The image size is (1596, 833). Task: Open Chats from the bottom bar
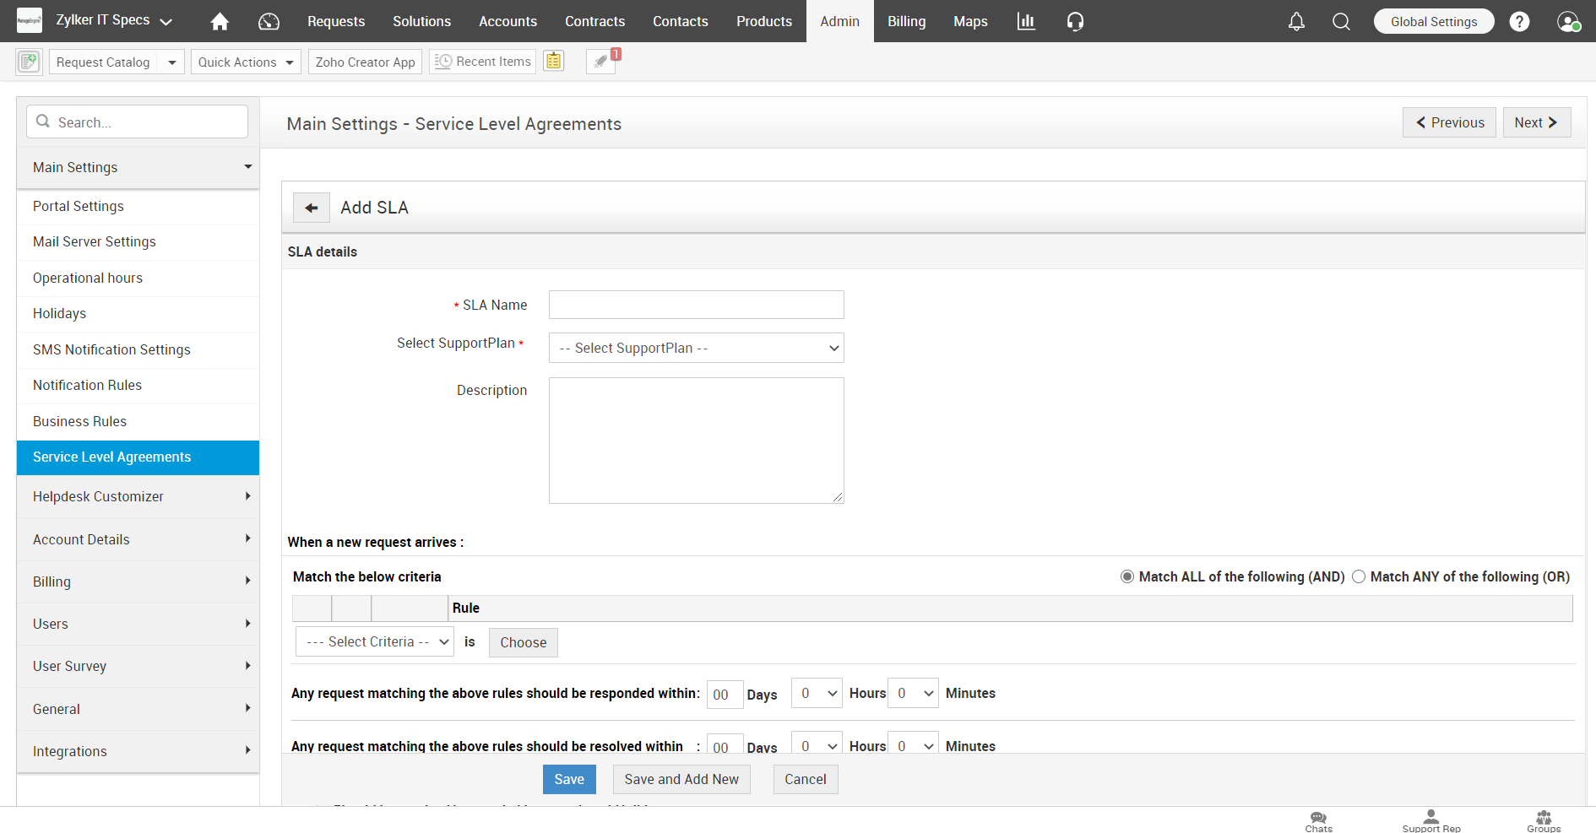[x=1317, y=820]
